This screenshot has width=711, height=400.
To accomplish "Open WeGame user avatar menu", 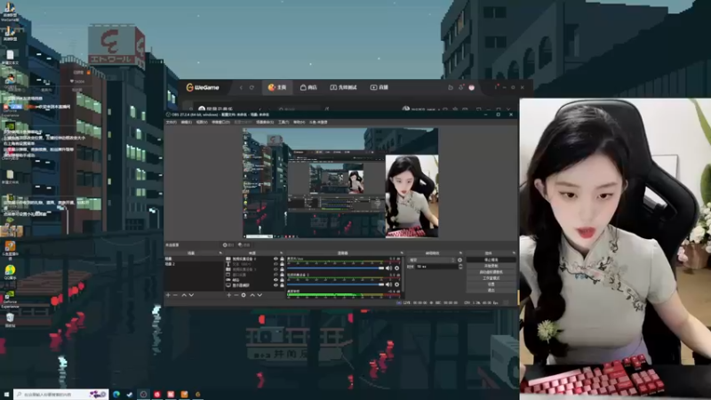I will 472,87.
